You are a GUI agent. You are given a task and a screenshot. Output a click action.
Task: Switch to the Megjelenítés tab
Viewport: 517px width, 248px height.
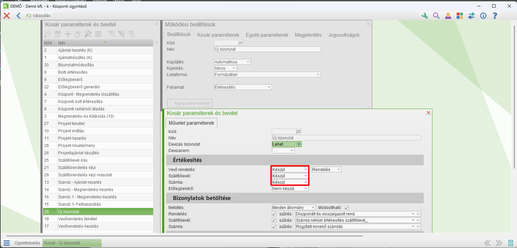[308, 35]
